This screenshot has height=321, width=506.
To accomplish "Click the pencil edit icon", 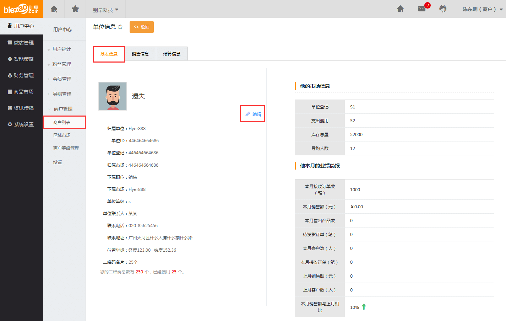I will coord(248,114).
